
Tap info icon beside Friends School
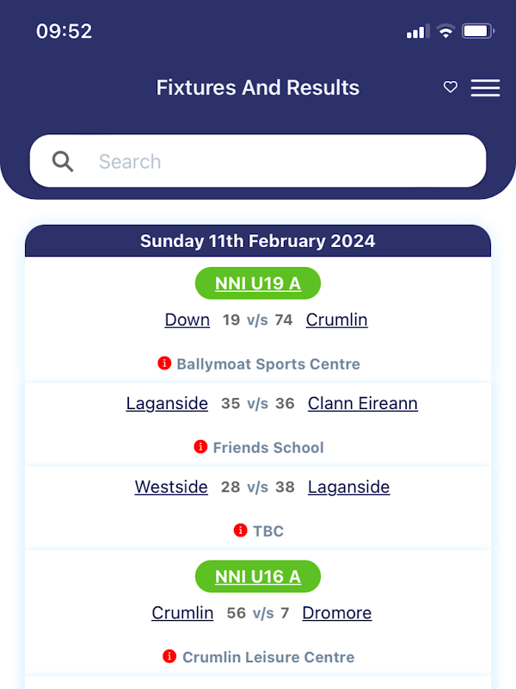(201, 447)
